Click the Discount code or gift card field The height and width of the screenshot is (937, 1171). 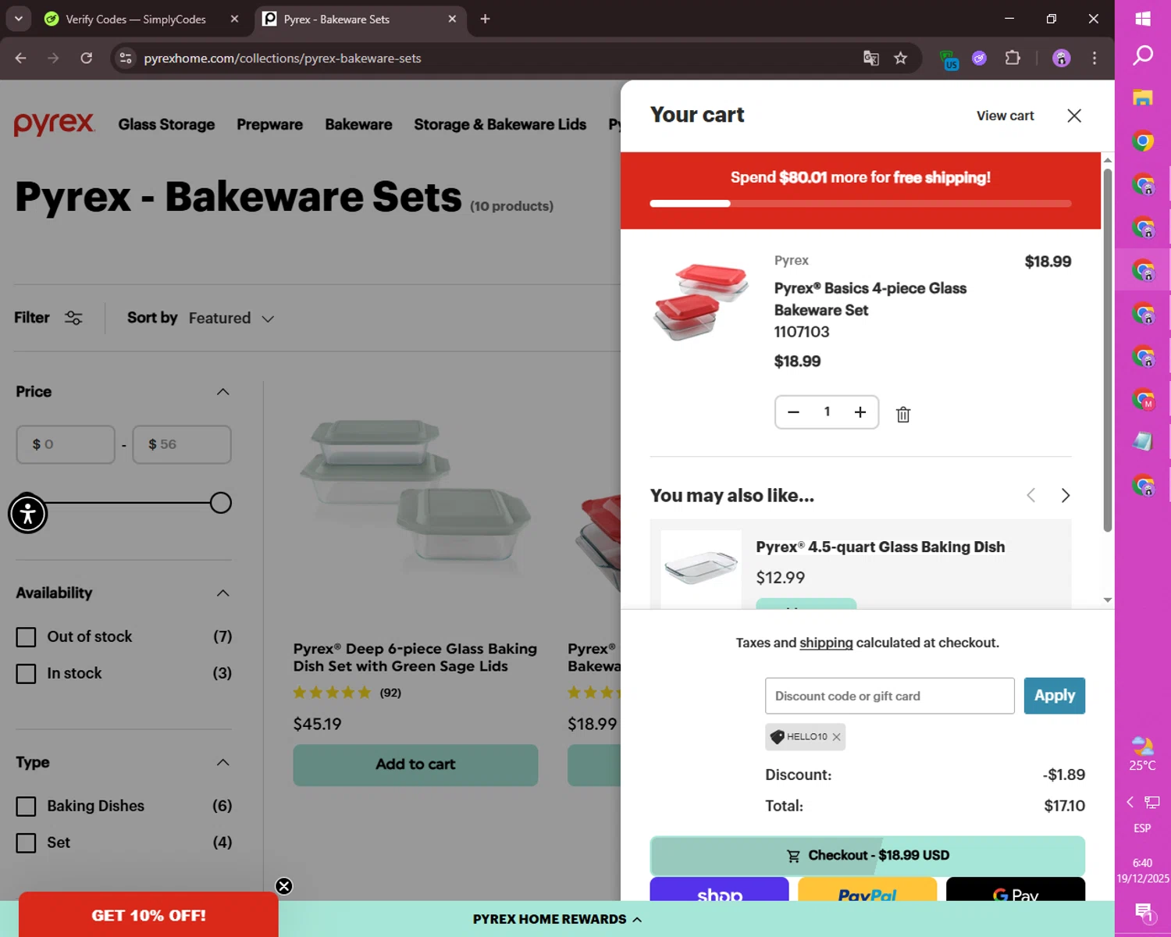tap(889, 696)
